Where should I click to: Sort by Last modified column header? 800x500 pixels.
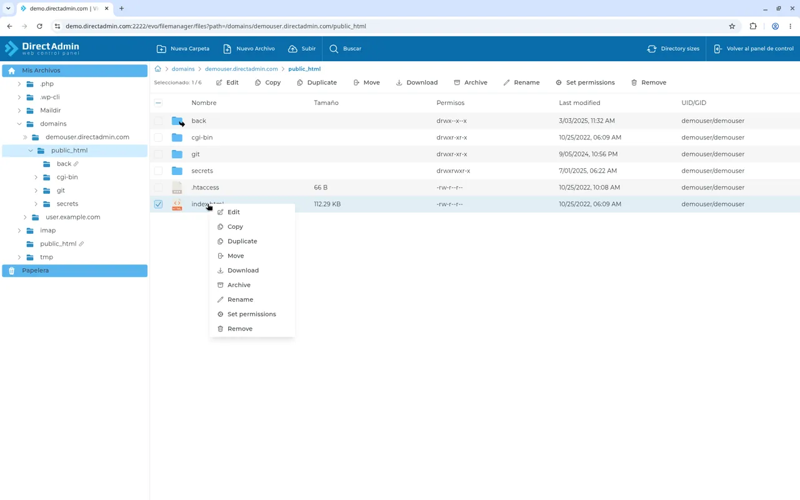tap(579, 102)
